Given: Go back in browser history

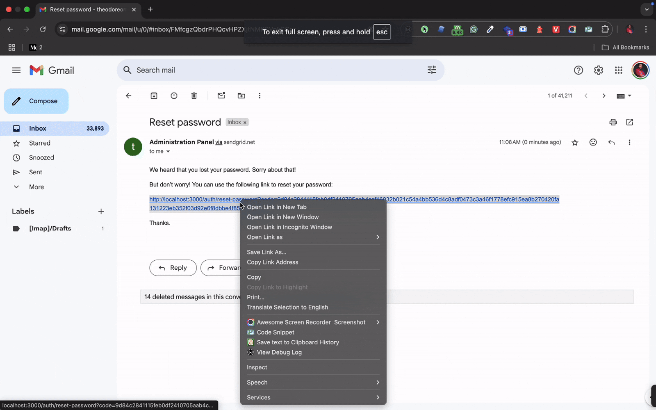Looking at the screenshot, I should pos(10,29).
